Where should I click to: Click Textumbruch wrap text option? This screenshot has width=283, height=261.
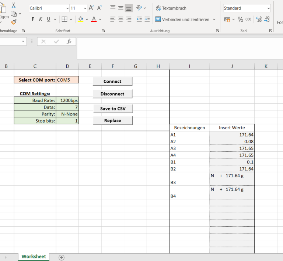pos(171,8)
